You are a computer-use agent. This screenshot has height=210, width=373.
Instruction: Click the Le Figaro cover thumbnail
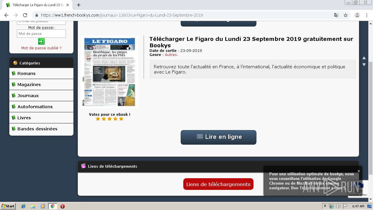pyautogui.click(x=110, y=72)
